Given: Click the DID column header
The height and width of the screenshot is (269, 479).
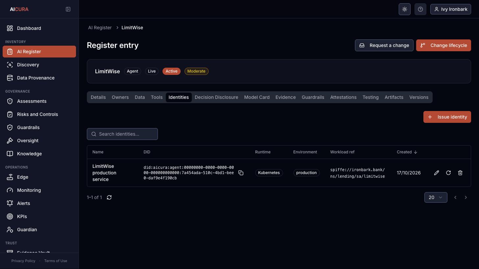Looking at the screenshot, I should pos(147,152).
